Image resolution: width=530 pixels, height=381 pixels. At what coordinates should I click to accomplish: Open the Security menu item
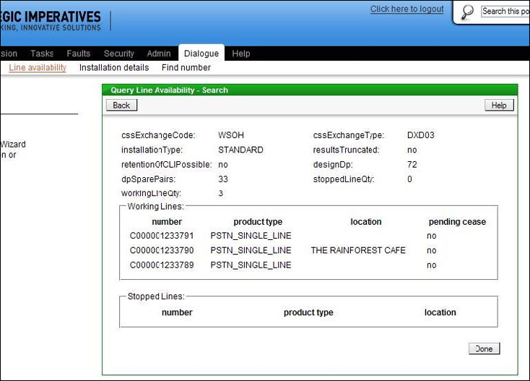tap(118, 53)
